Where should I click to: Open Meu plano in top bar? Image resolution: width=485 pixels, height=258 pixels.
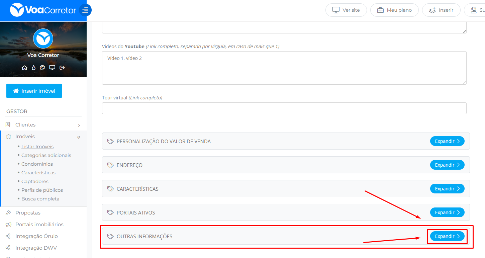click(394, 10)
